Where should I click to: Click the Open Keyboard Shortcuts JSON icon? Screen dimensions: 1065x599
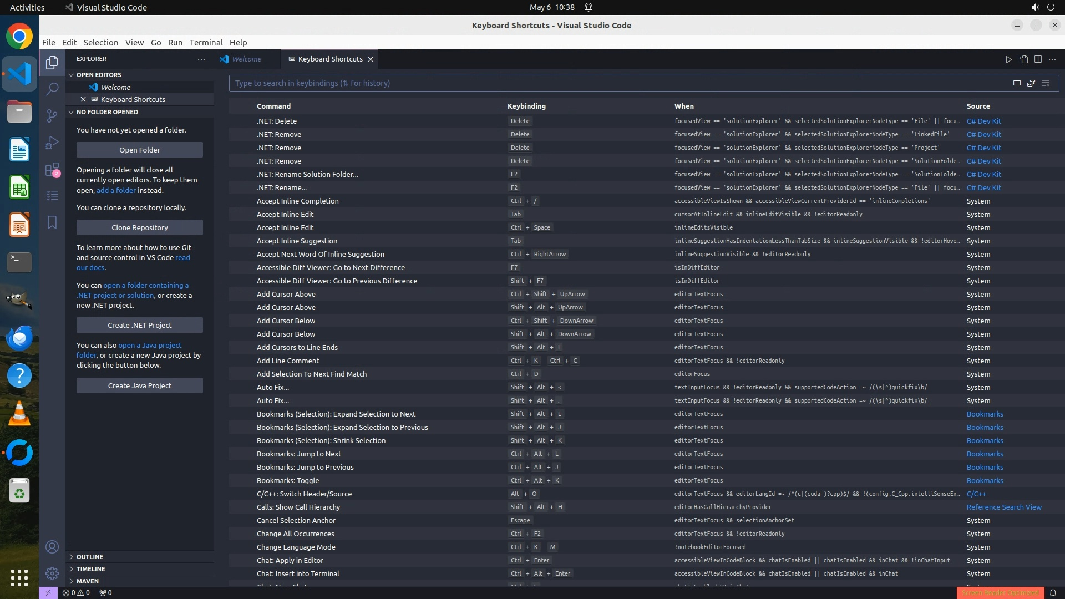[x=1023, y=59]
